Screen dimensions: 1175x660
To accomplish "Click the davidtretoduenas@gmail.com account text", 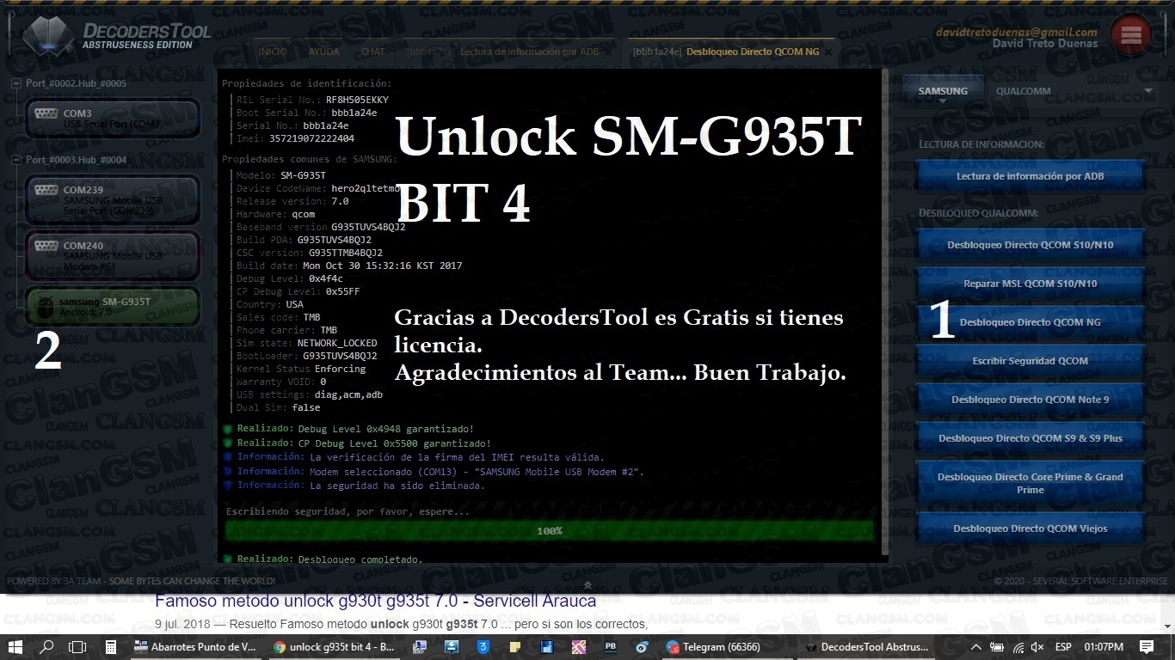I will pyautogui.click(x=1017, y=32).
